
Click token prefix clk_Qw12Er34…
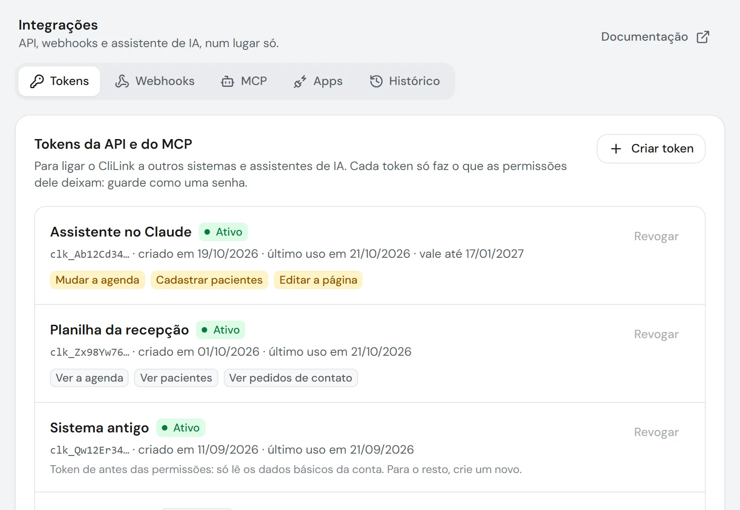click(x=90, y=450)
